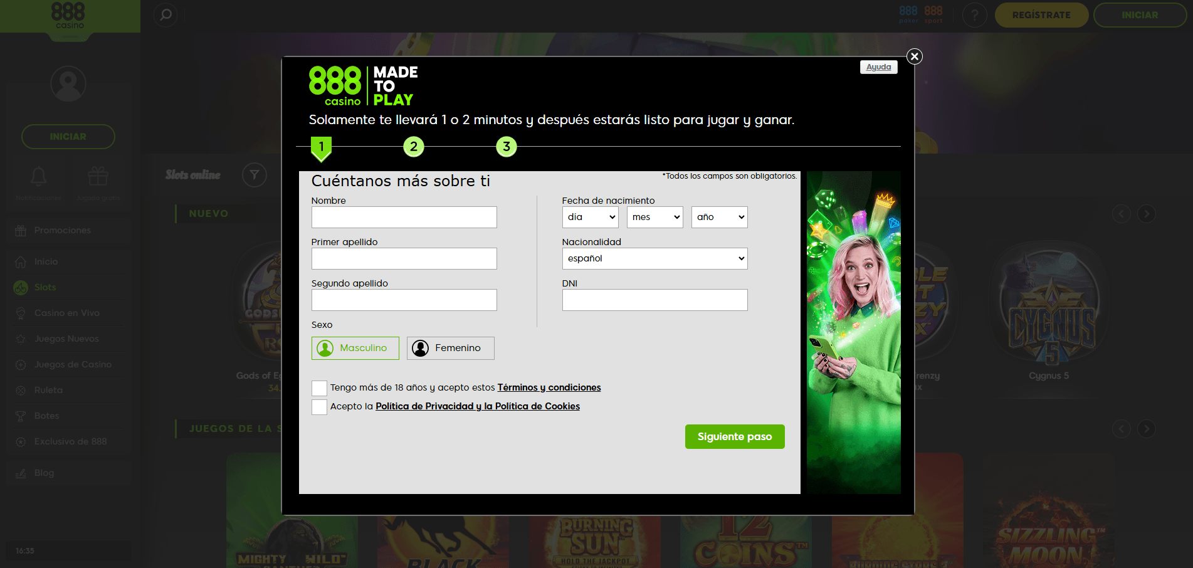Go to registration step 1 marker
Screen dimensions: 1193x568
[321, 148]
